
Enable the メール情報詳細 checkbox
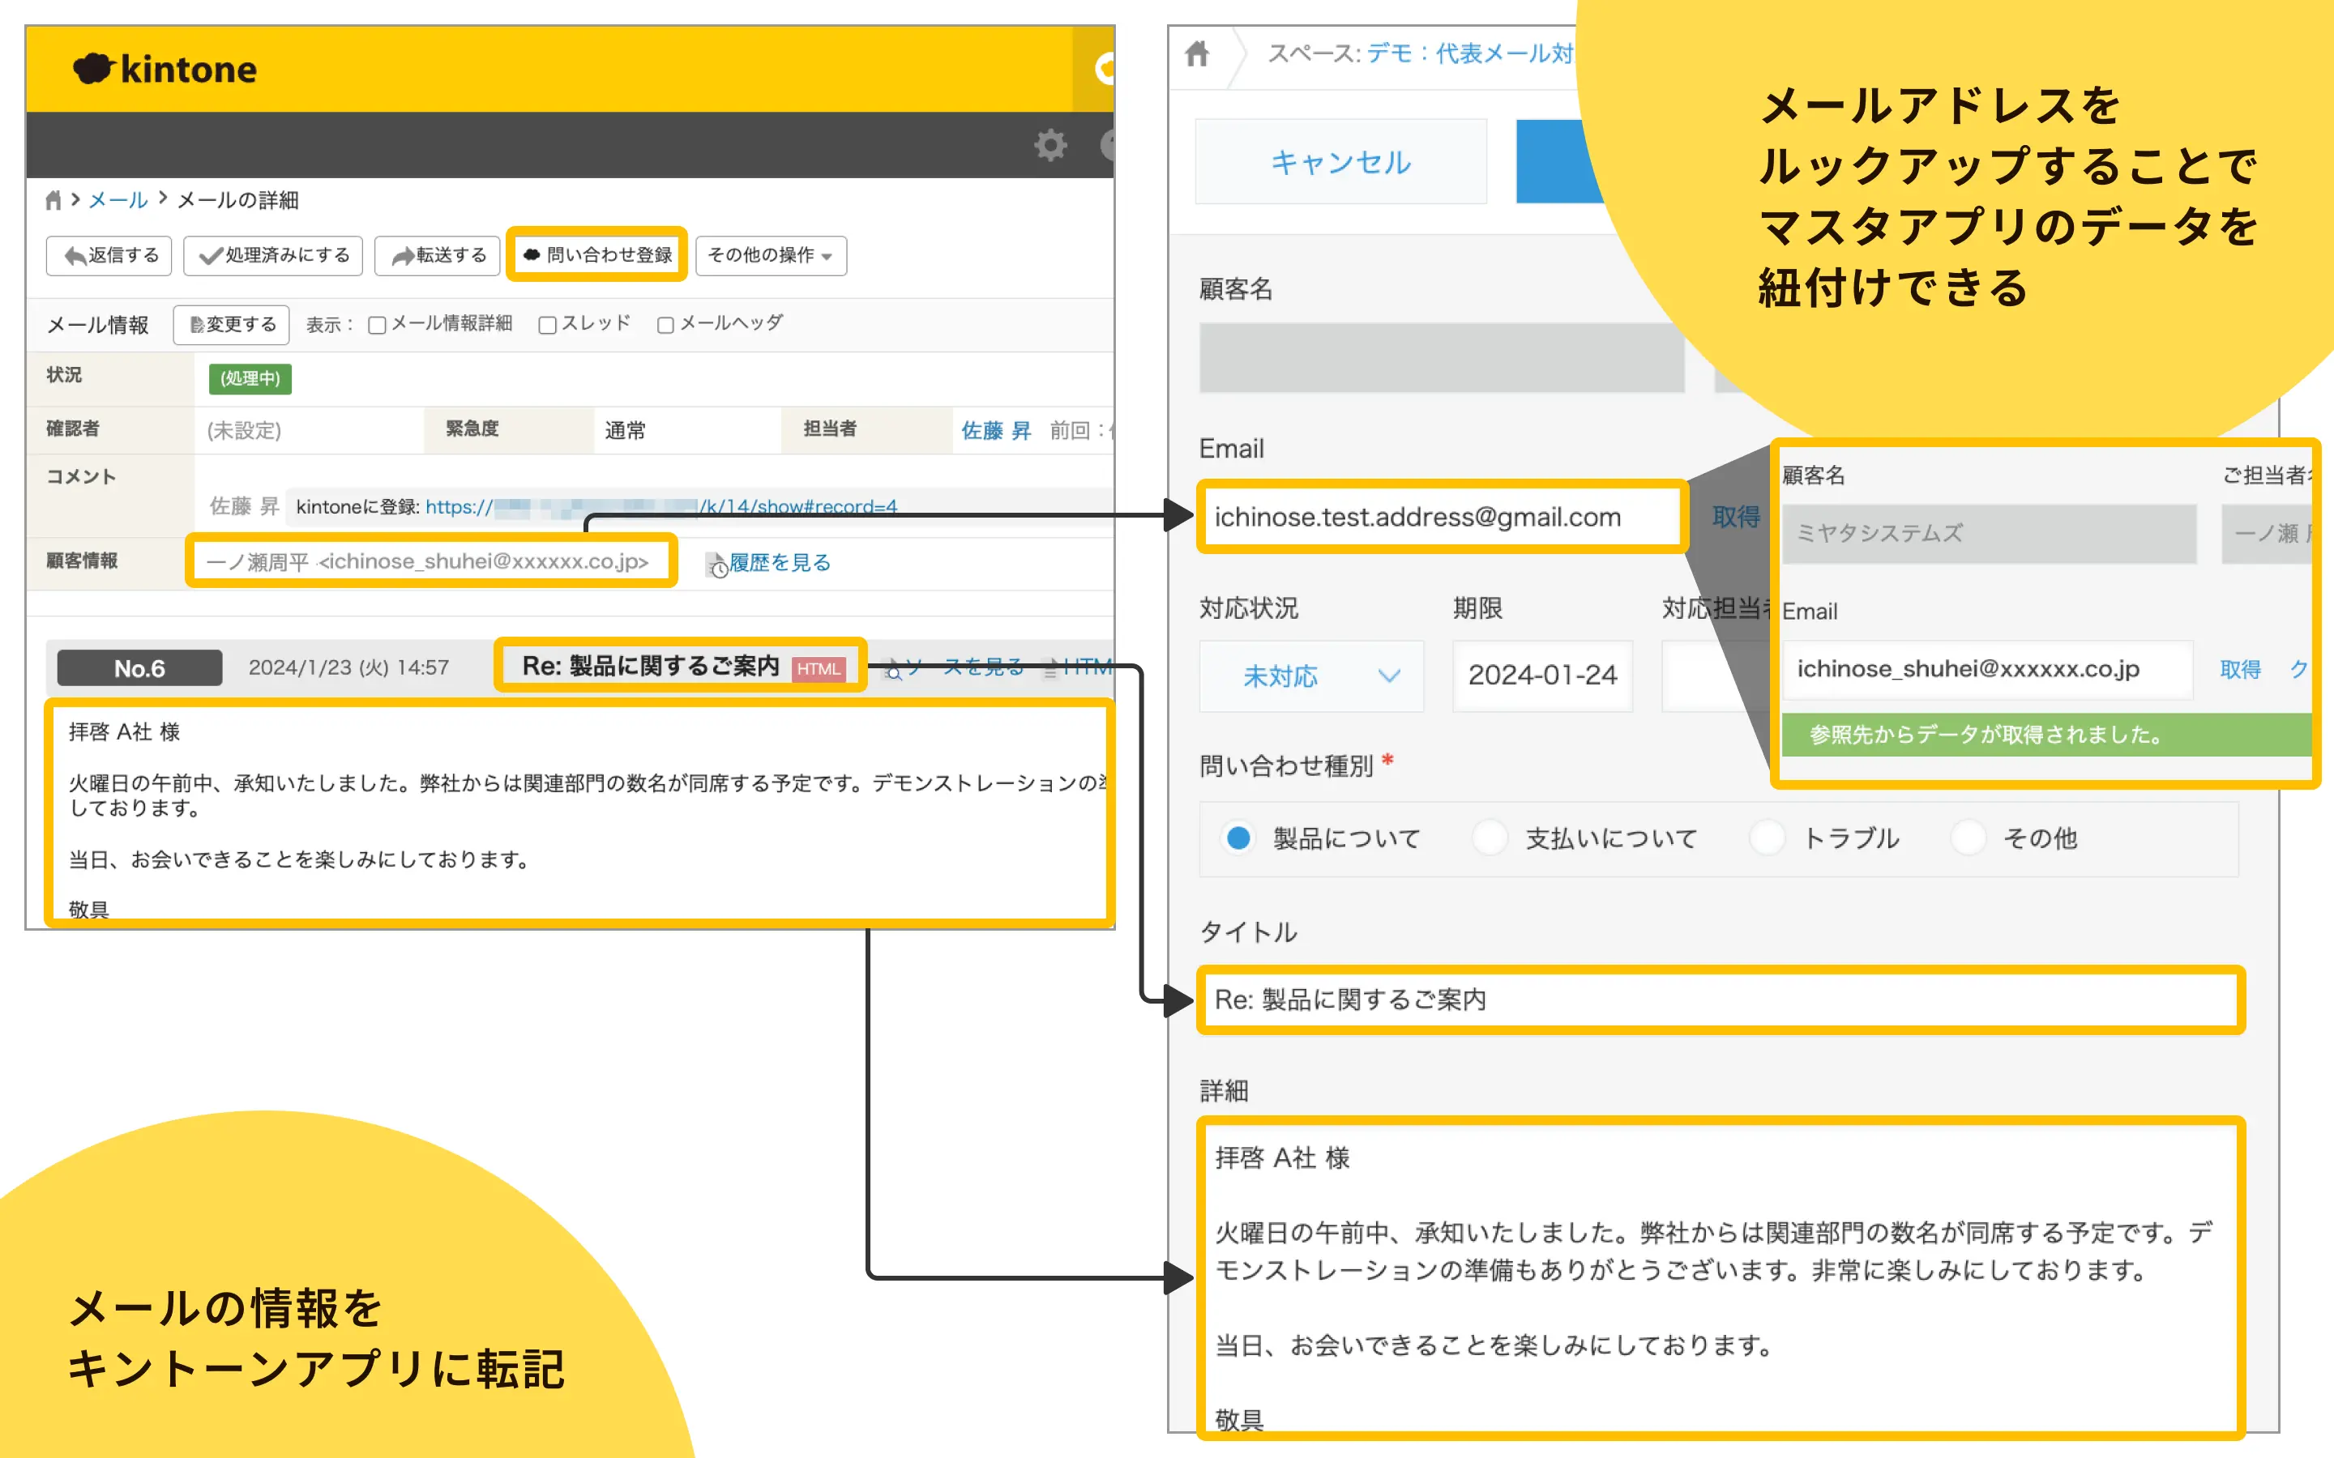pos(377,325)
